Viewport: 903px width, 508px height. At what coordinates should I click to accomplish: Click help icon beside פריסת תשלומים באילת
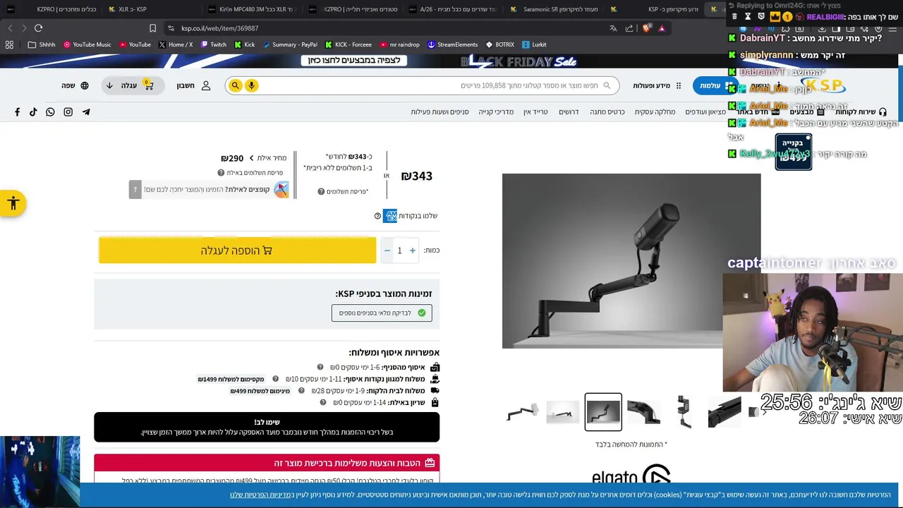pyautogui.click(x=221, y=173)
